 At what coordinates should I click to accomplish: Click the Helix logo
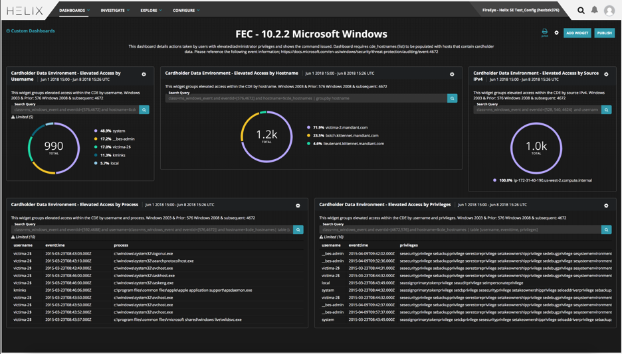pos(25,11)
